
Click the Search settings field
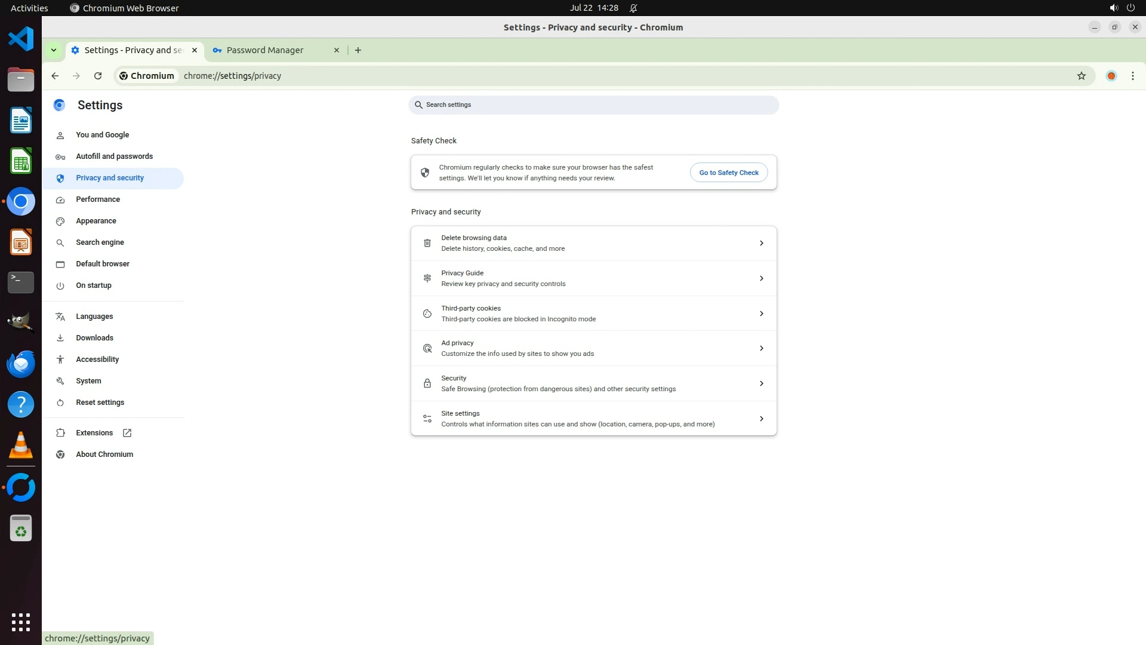(x=593, y=105)
